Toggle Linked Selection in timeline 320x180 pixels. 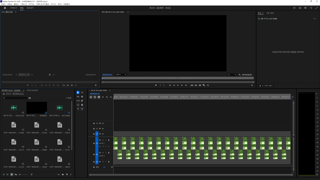point(99,97)
